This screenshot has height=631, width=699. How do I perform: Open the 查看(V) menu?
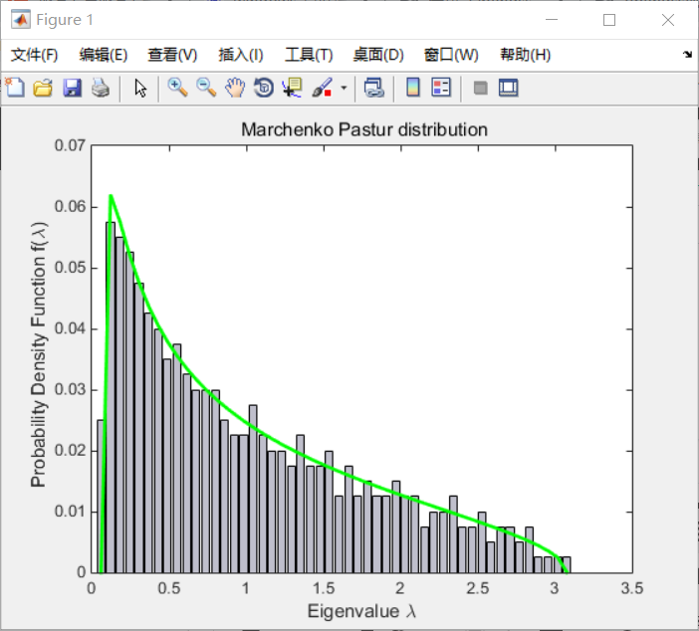coord(172,55)
